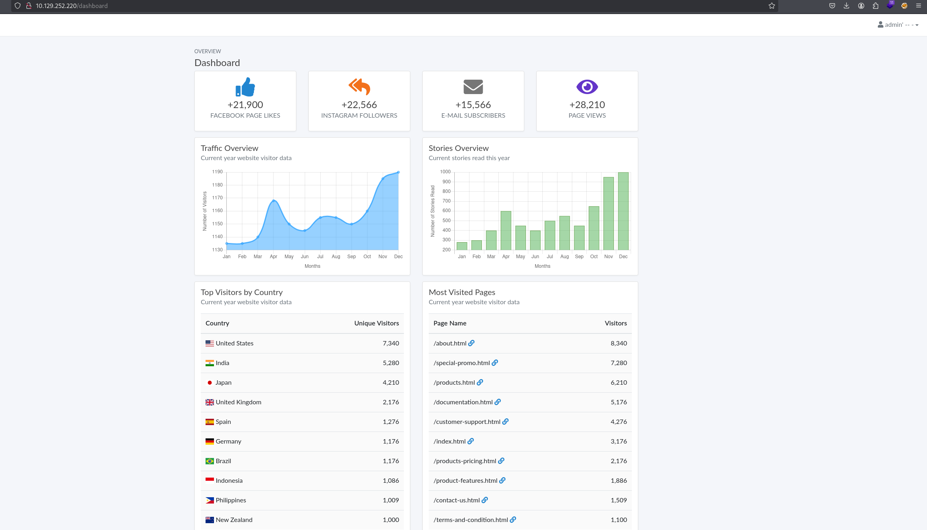Image resolution: width=927 pixels, height=530 pixels.
Task: Click the purple eye Page Views card
Action: [x=587, y=101]
